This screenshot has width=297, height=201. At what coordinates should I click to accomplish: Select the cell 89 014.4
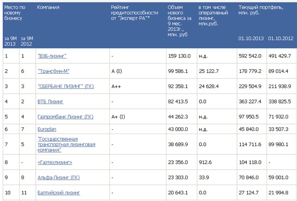[x=278, y=71]
